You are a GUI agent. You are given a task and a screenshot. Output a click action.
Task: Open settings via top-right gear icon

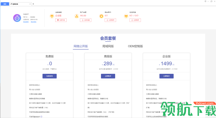point(206,1)
